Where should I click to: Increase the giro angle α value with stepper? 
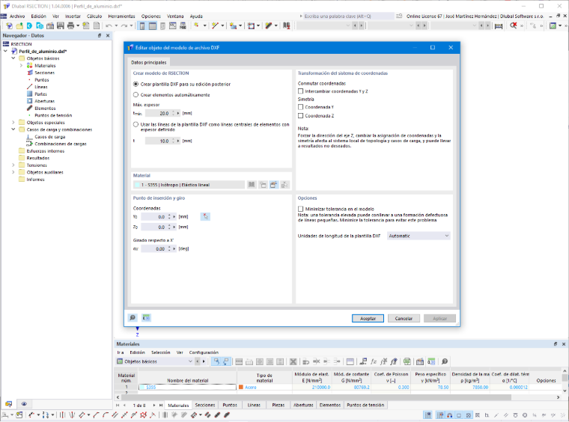click(169, 247)
